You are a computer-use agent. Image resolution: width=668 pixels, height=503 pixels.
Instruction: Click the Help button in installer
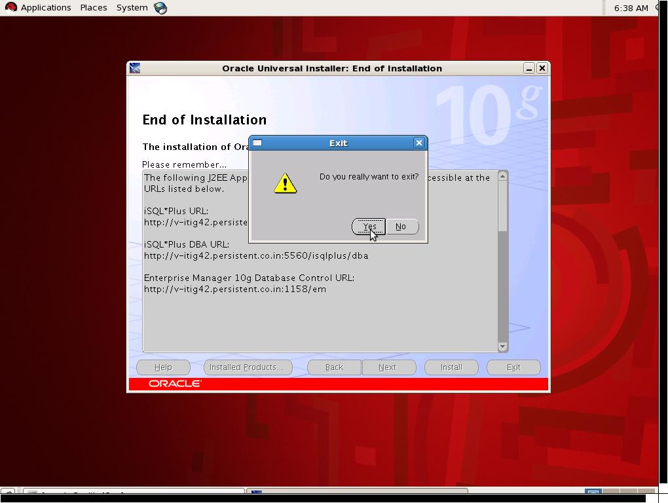[163, 367]
